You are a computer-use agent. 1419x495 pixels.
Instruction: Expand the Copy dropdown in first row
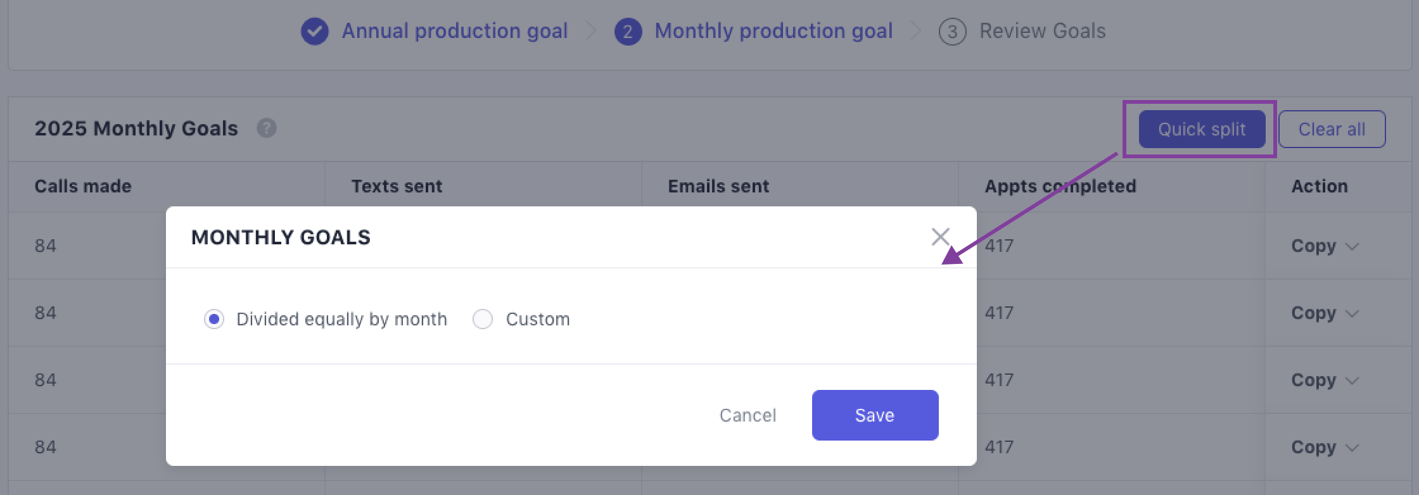click(1325, 246)
